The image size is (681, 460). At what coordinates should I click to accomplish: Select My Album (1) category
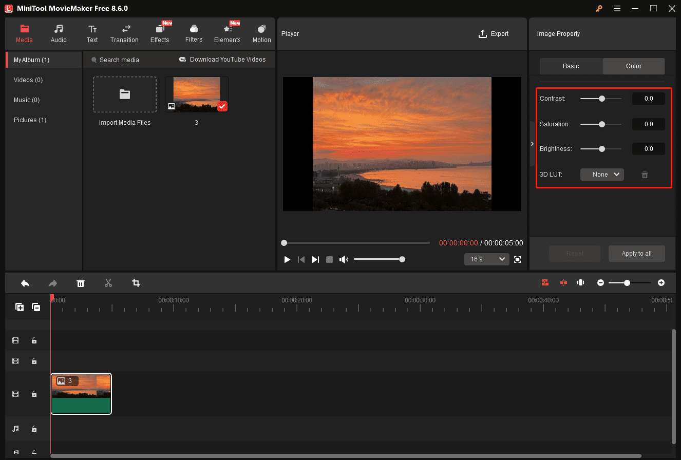[44, 60]
